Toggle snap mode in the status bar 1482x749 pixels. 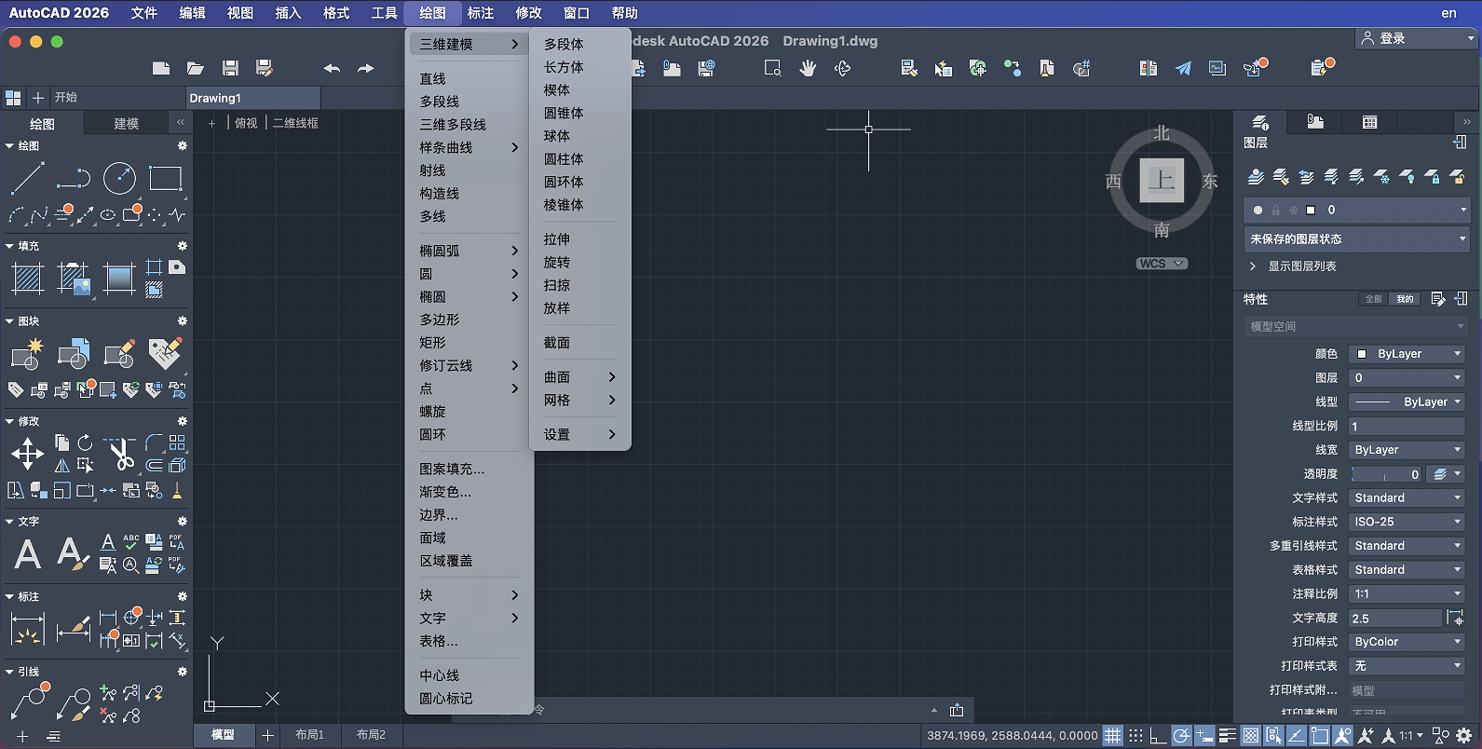pos(1135,736)
